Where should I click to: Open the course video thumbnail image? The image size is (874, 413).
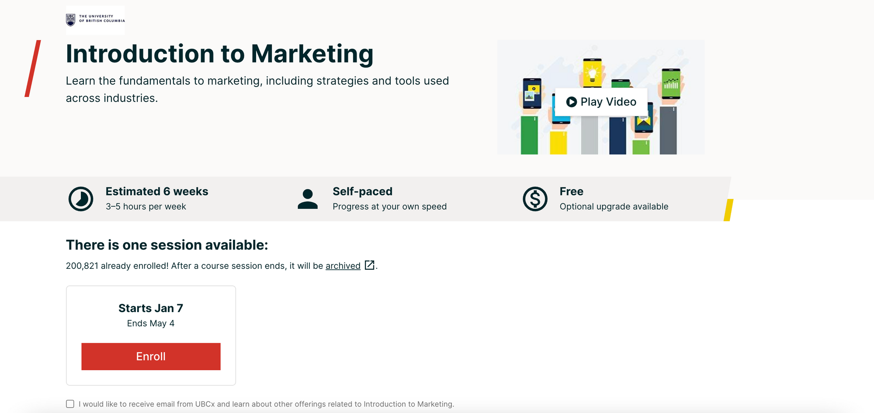600,97
